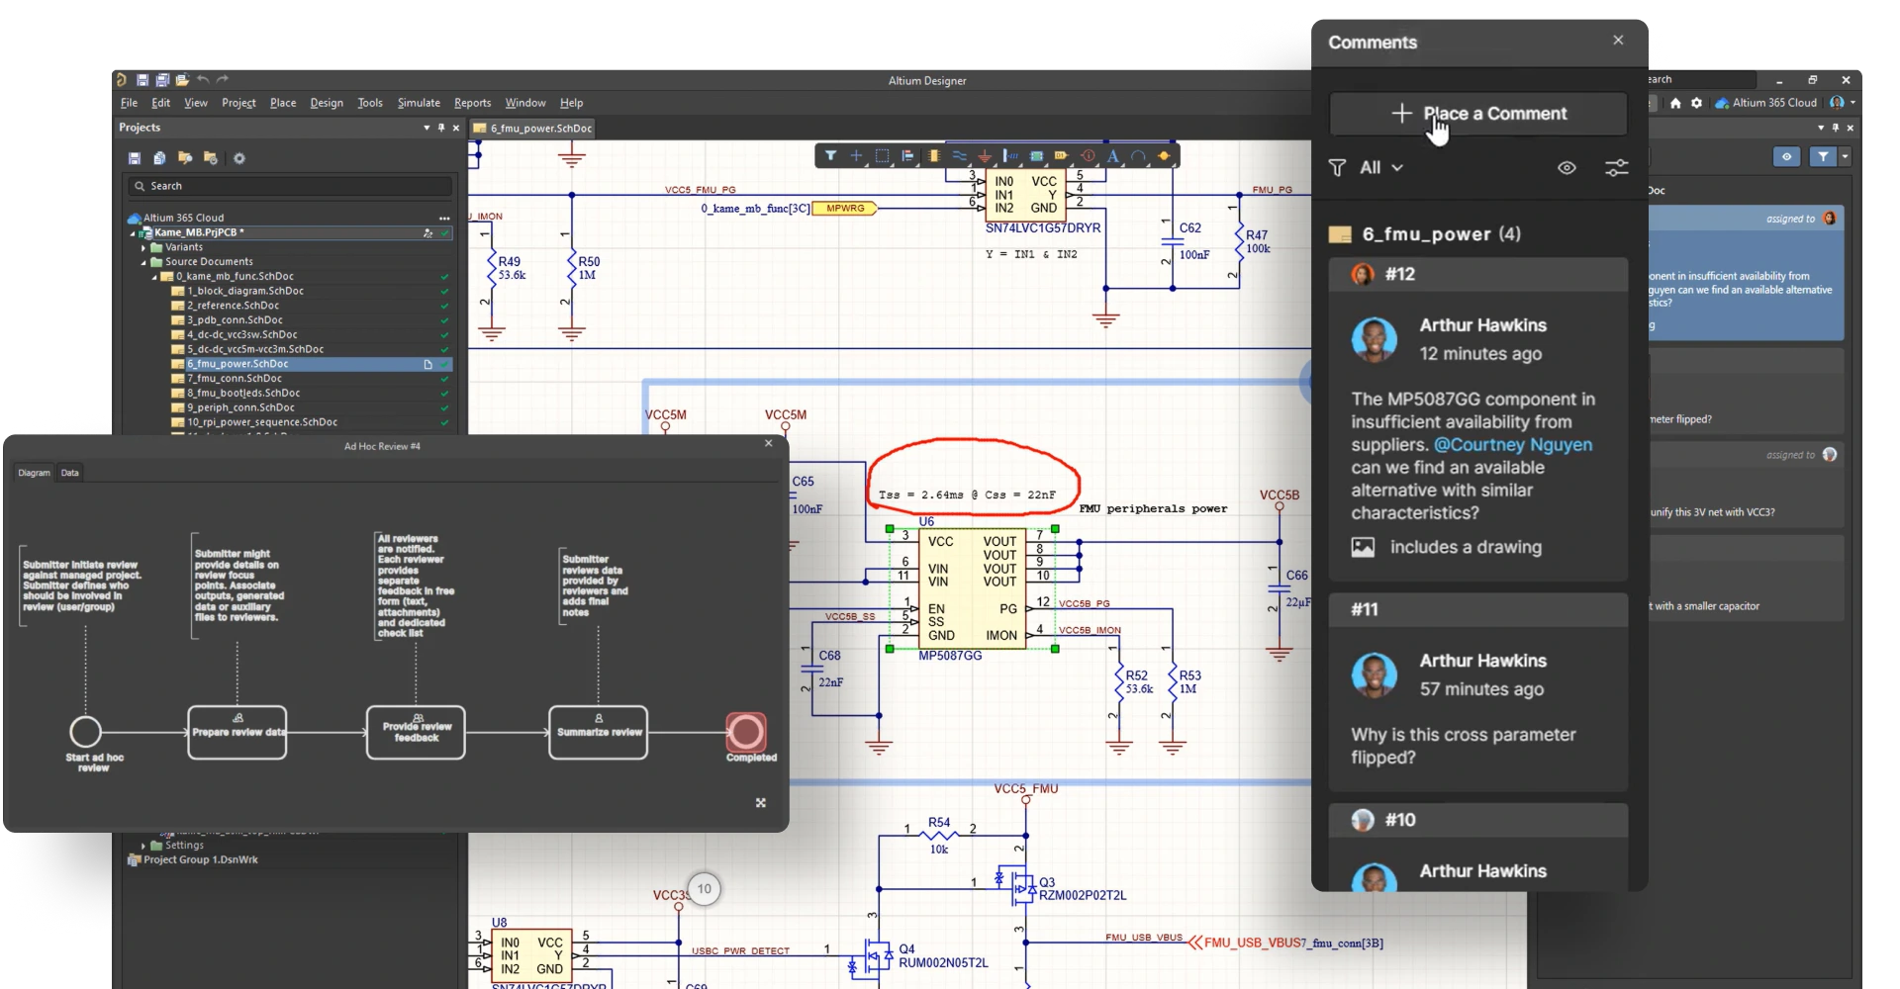Select the rectangular selection tool in the schematic toolbar
The height and width of the screenshot is (989, 1900).
[x=883, y=155]
